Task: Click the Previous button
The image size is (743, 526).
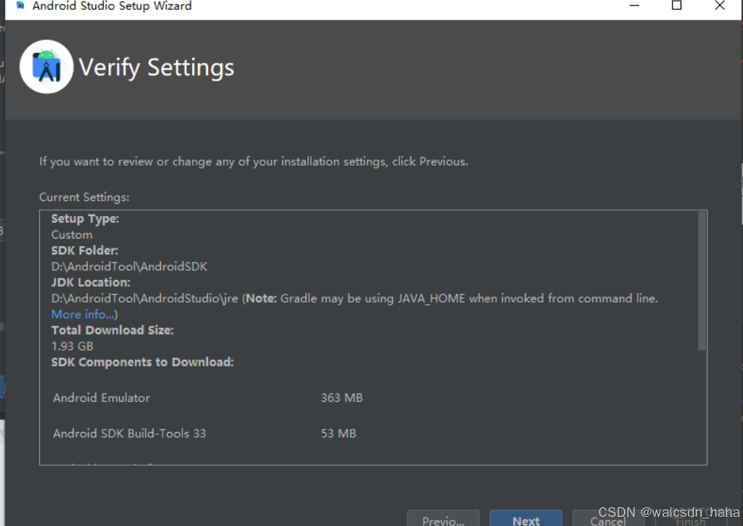Action: (x=443, y=519)
